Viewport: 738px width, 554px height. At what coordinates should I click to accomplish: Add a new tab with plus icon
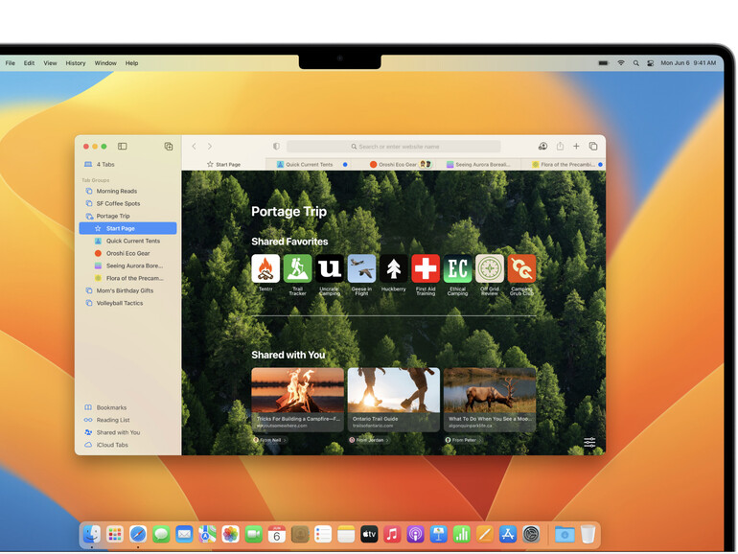576,147
